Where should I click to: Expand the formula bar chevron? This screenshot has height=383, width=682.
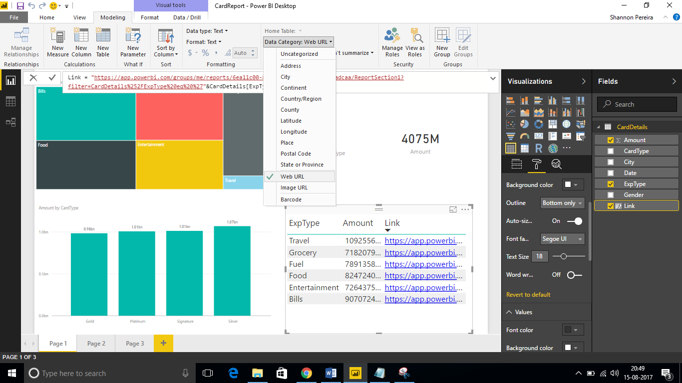tap(493, 78)
